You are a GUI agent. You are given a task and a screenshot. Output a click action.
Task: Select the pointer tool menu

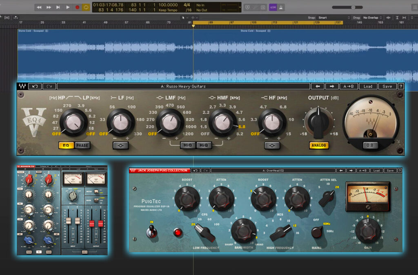(184, 18)
